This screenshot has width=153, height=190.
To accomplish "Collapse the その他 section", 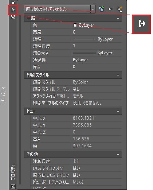I will coord(118,154).
